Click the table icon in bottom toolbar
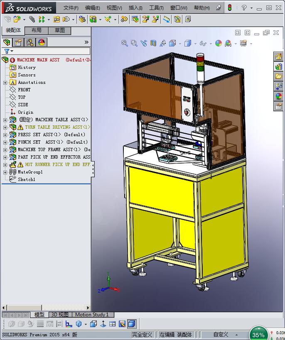Image resolution: width=285 pixels, height=340 pixels. coord(113,324)
